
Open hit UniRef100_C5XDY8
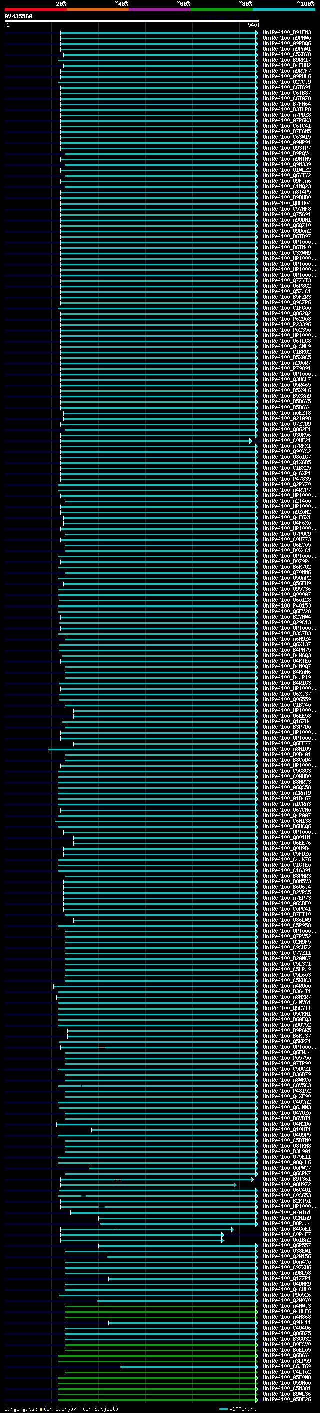286,54
